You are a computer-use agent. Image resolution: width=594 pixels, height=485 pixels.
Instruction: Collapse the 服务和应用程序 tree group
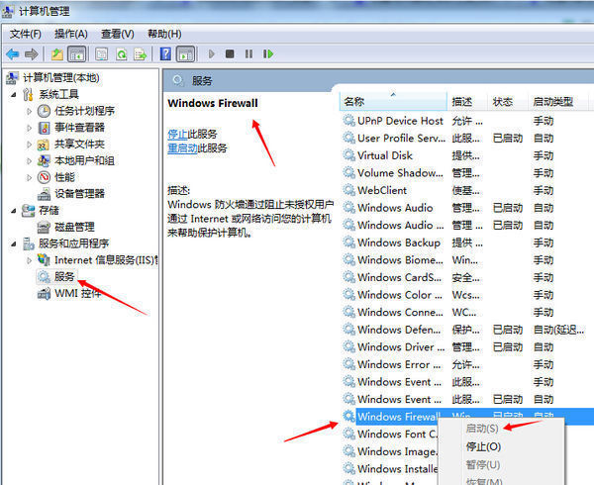13,243
